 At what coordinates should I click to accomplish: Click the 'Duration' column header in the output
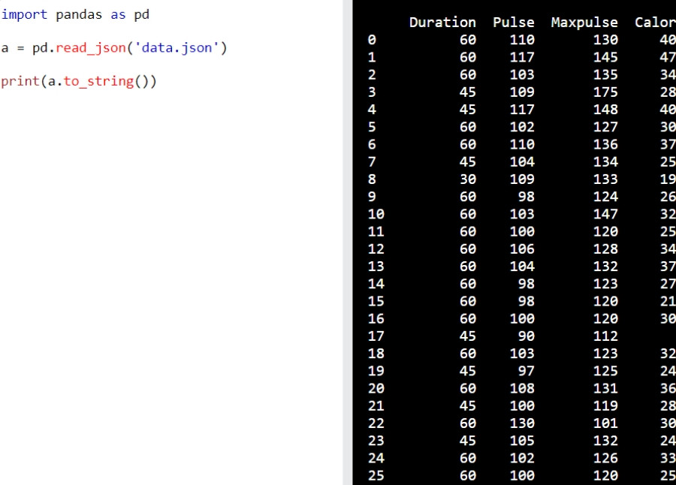[442, 23]
